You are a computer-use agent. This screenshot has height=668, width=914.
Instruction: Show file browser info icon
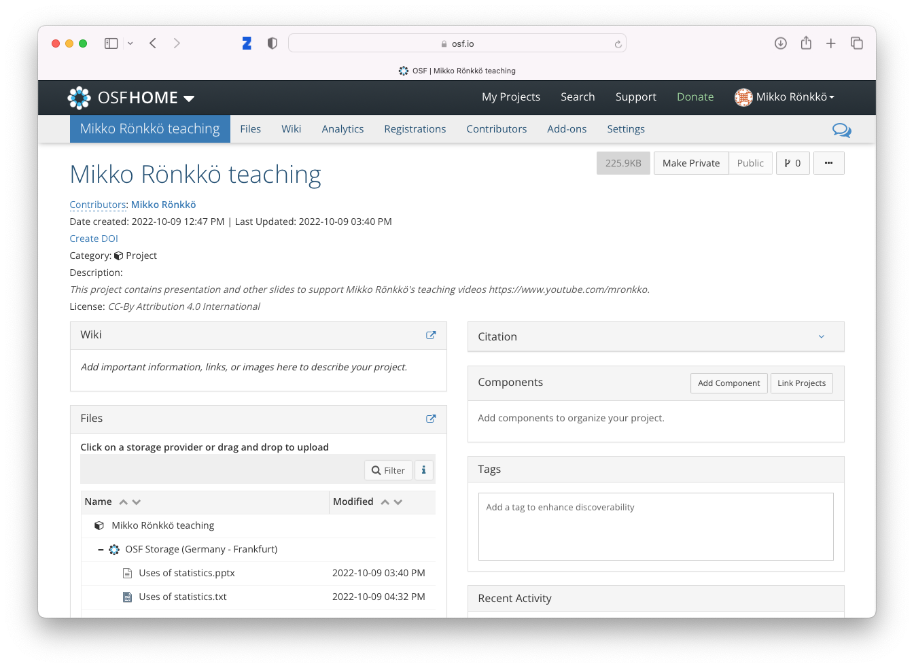(424, 470)
